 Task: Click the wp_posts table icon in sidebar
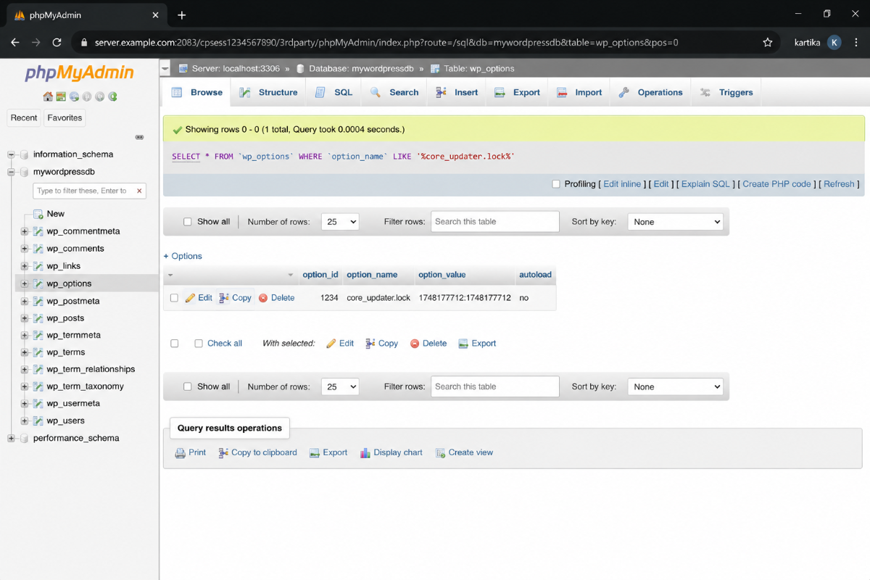coord(38,318)
